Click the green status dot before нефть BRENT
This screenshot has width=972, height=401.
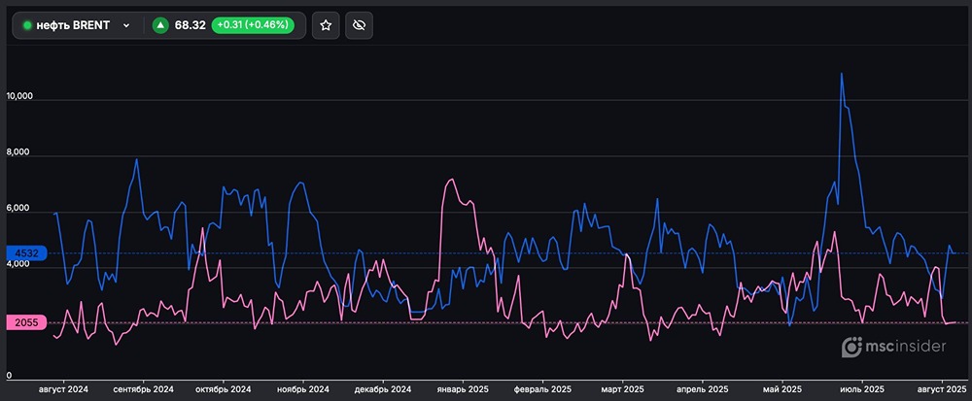tap(27, 25)
